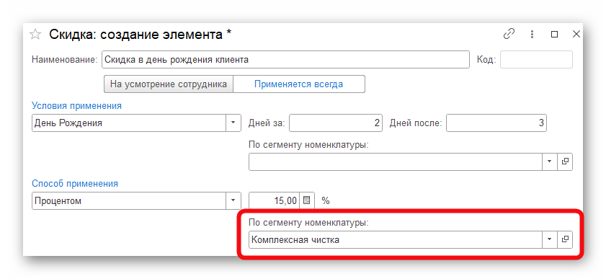Open calculator for the 15,00 percent field
This screenshot has width=606, height=279.
pos(306,200)
